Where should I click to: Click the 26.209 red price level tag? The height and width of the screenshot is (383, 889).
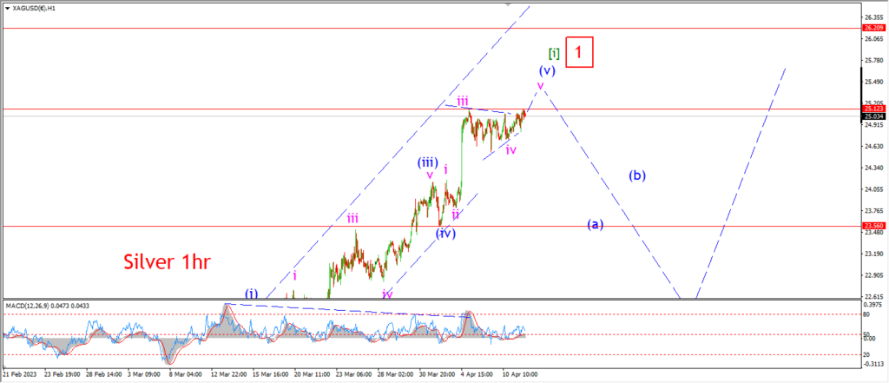click(873, 27)
